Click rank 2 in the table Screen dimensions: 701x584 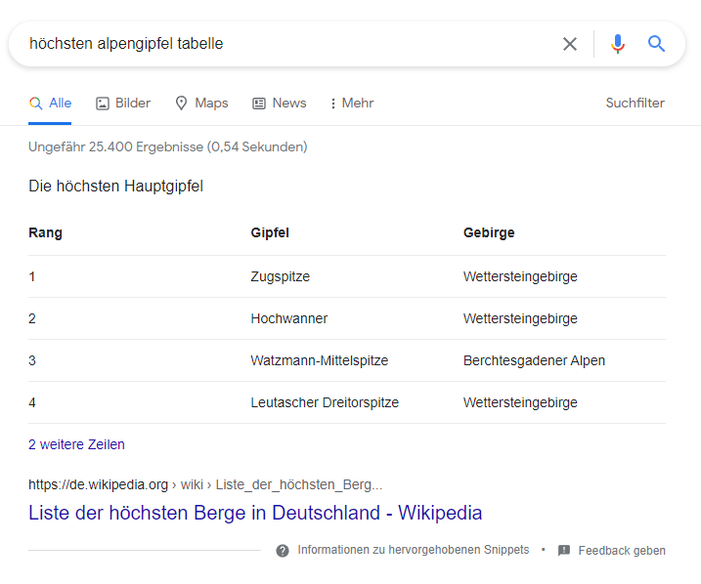coord(32,318)
